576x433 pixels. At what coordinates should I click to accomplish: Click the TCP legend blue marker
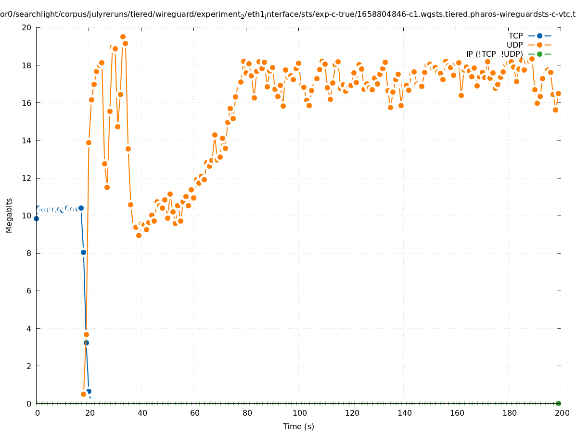point(539,36)
